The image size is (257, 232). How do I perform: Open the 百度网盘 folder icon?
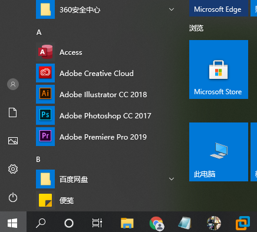point(45,179)
